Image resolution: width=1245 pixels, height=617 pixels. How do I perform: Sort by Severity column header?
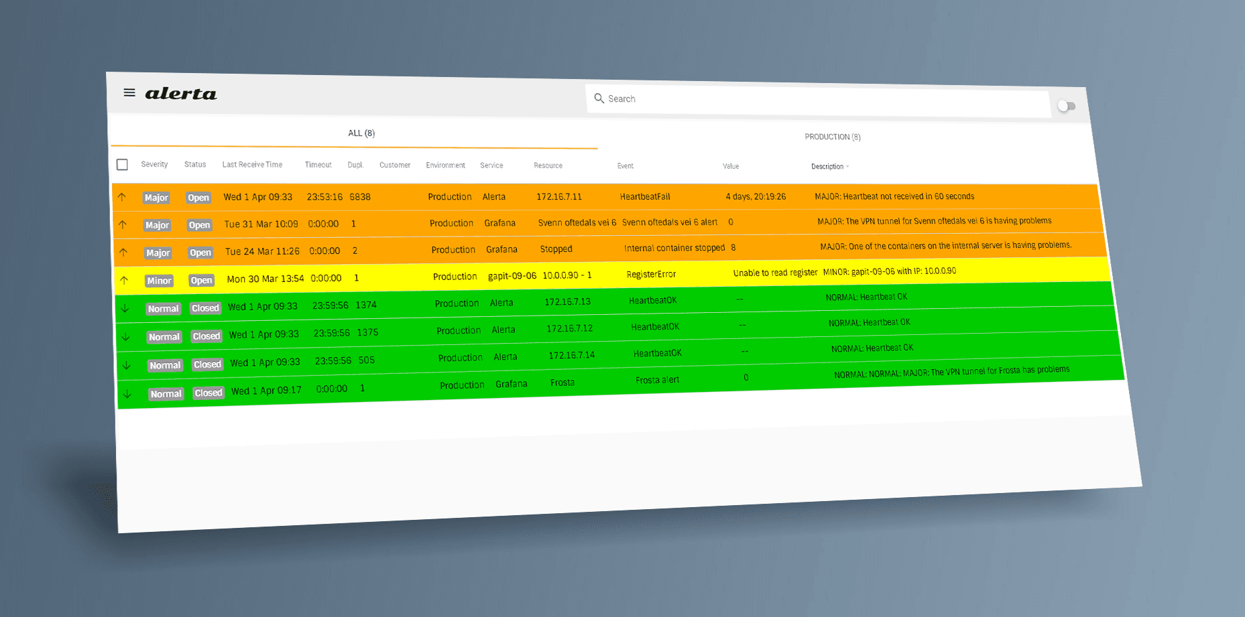tap(154, 164)
